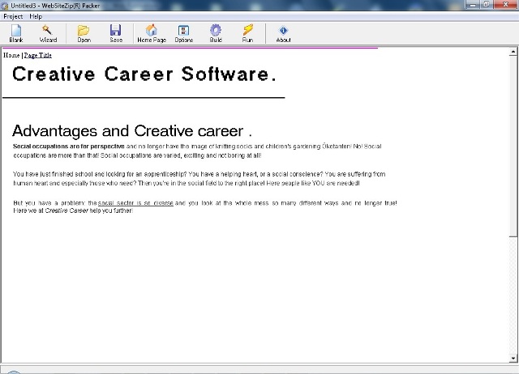Screen dimensions: 519x374
Task: Click the 'Advantages and Creative career' heading
Action: (132, 131)
